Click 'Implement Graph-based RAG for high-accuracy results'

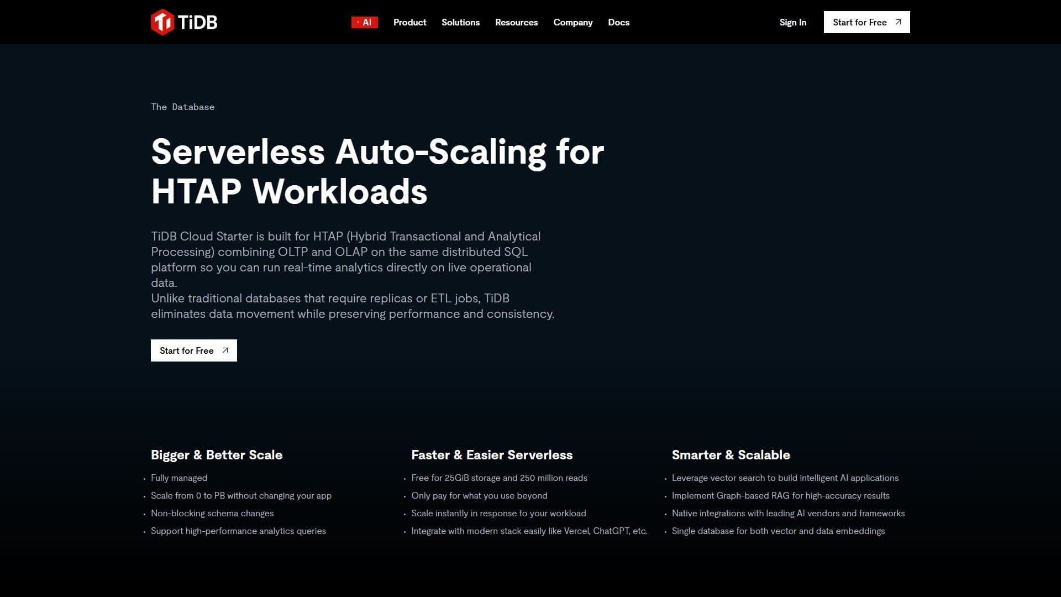click(x=780, y=496)
